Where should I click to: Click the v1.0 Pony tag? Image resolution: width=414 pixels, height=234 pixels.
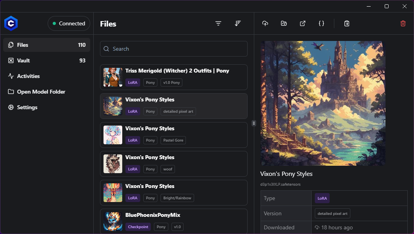(x=171, y=82)
